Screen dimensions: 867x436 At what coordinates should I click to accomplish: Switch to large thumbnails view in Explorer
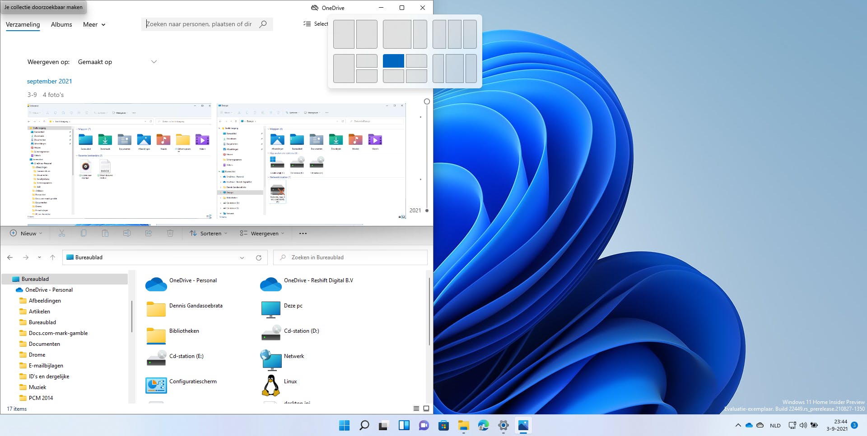[x=426, y=408]
